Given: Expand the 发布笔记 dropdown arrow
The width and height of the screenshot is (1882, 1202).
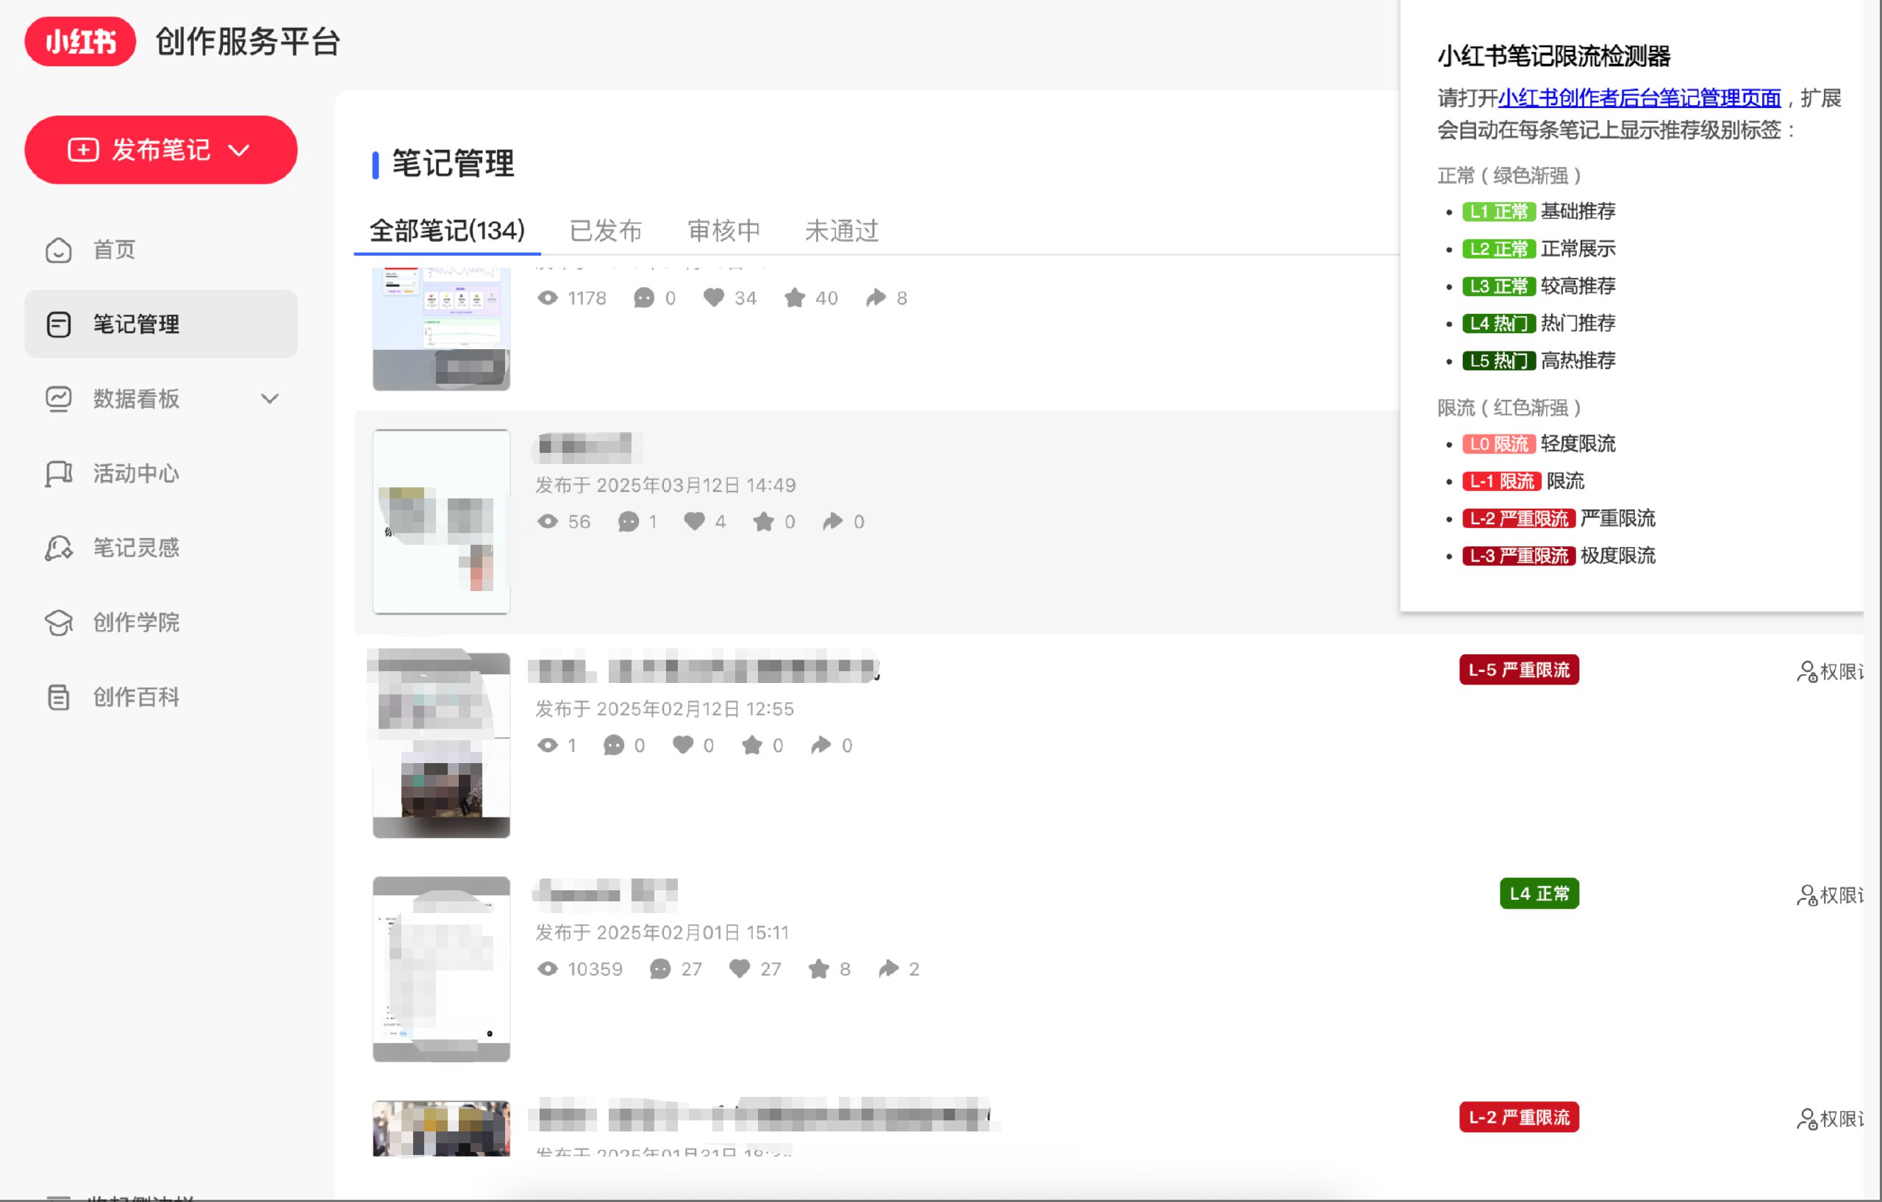Looking at the screenshot, I should pos(239,149).
